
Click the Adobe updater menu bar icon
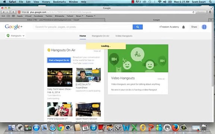[x=138, y=2]
